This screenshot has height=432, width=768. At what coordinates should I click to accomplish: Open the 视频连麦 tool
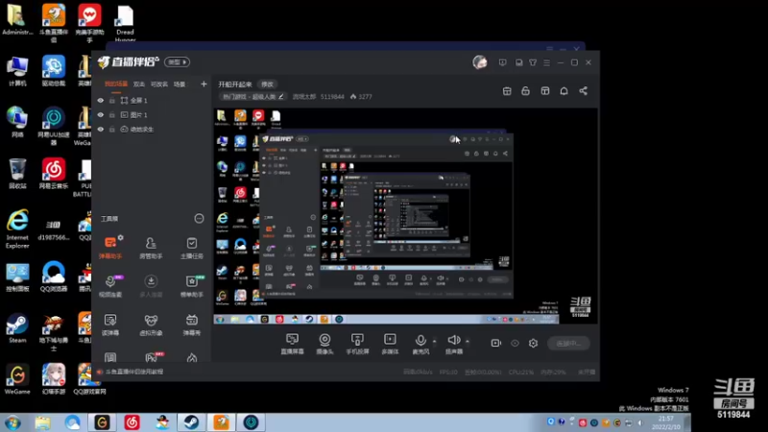point(110,285)
